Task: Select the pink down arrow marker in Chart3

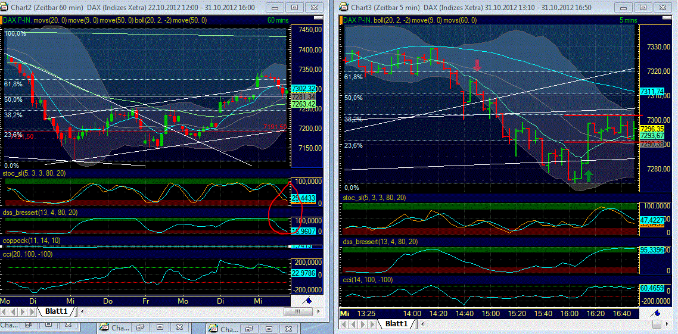Action: [477, 65]
